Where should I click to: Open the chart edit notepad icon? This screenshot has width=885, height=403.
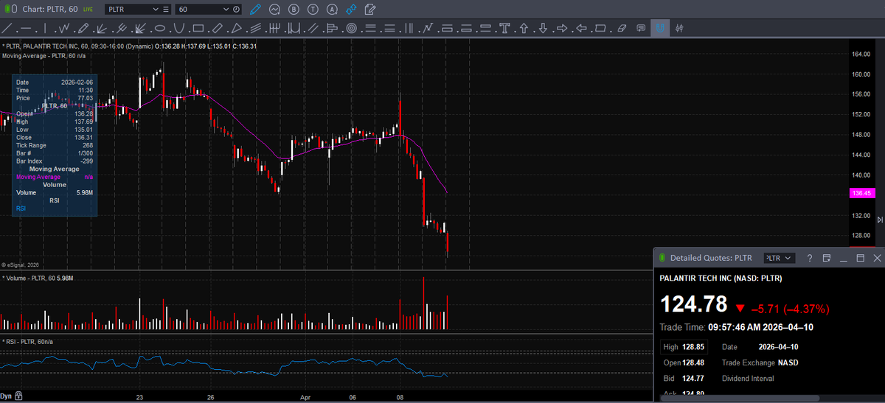pos(369,10)
